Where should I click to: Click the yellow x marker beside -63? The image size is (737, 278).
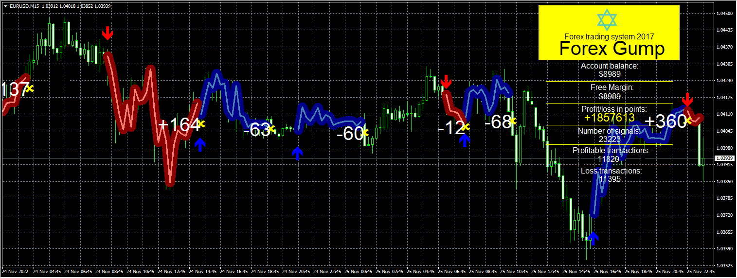[x=271, y=129]
